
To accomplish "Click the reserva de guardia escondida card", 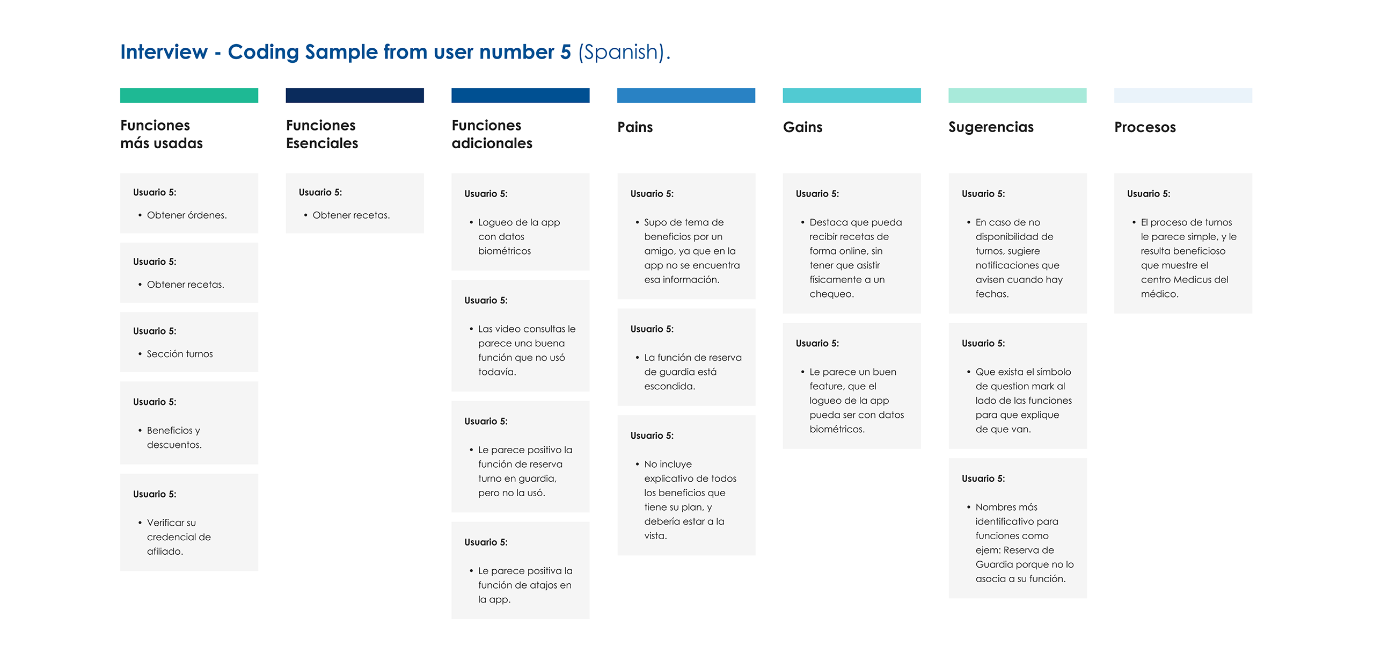I will [686, 357].
